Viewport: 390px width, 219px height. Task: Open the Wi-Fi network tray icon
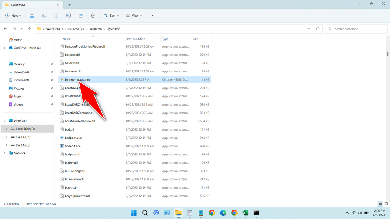(354, 213)
